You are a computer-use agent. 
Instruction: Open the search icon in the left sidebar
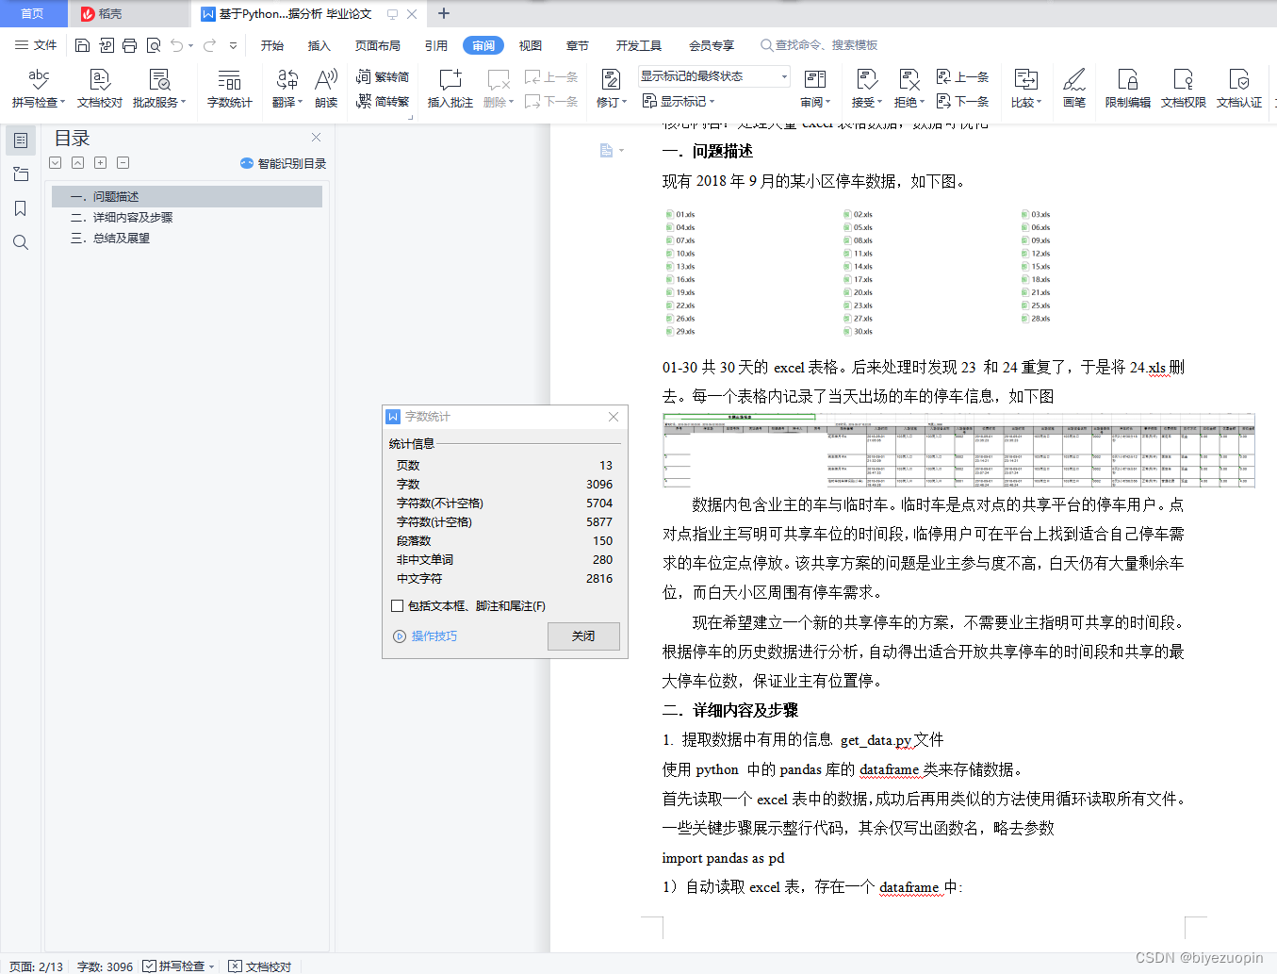20,241
